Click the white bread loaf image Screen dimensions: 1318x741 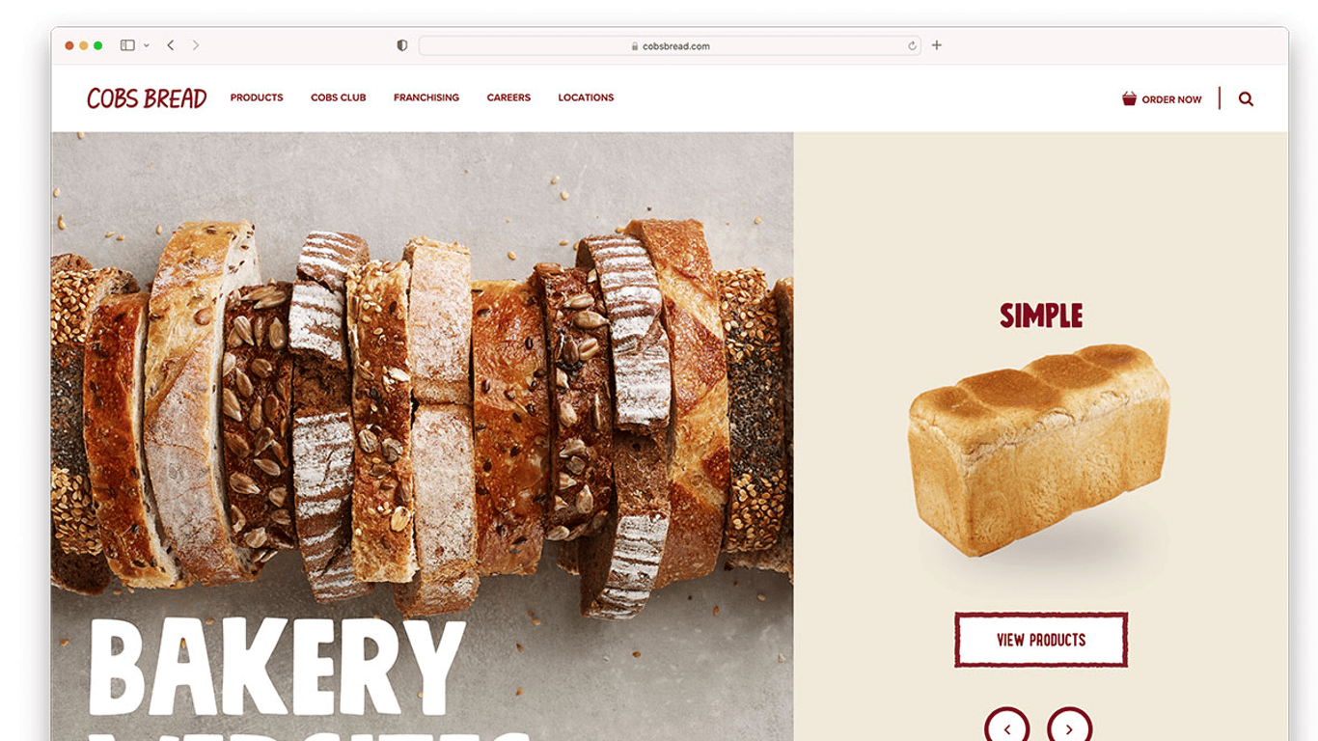coord(1039,449)
